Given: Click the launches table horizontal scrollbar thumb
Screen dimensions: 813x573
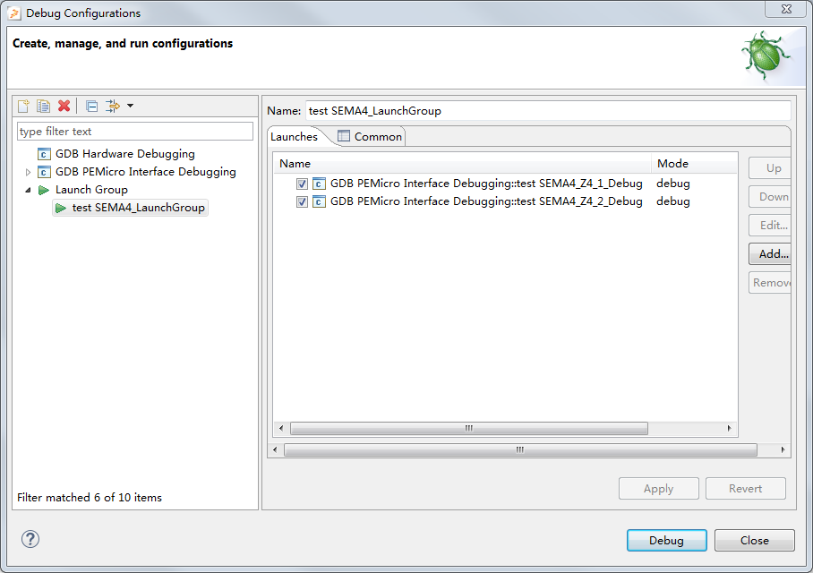Looking at the screenshot, I should click(468, 428).
